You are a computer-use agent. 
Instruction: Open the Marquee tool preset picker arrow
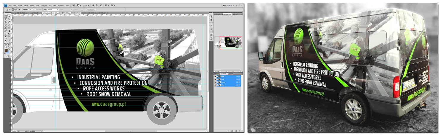[x=9, y=9]
